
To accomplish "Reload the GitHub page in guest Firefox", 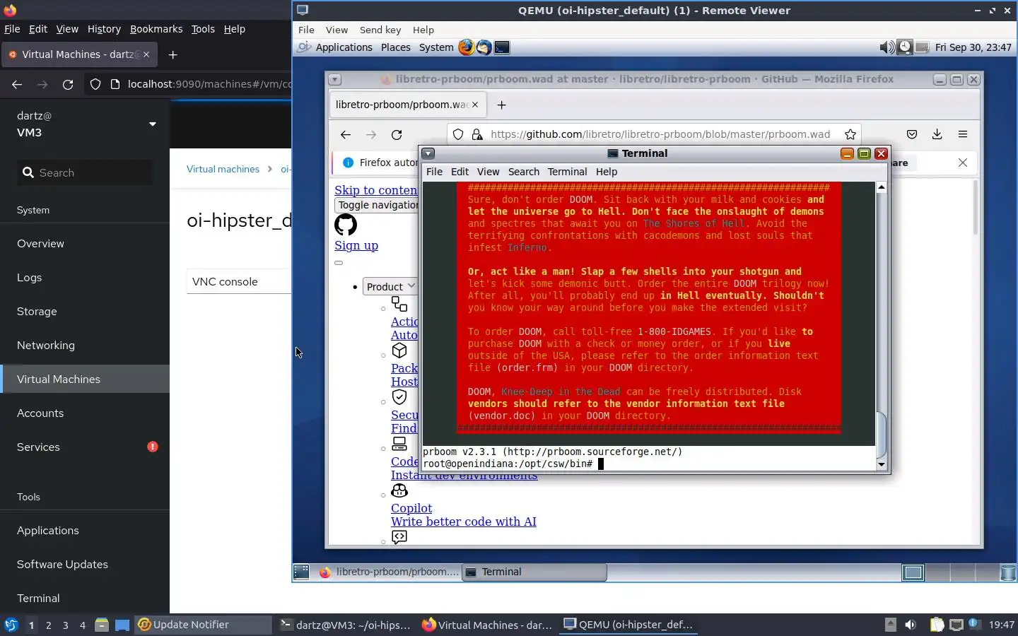I will click(x=397, y=134).
